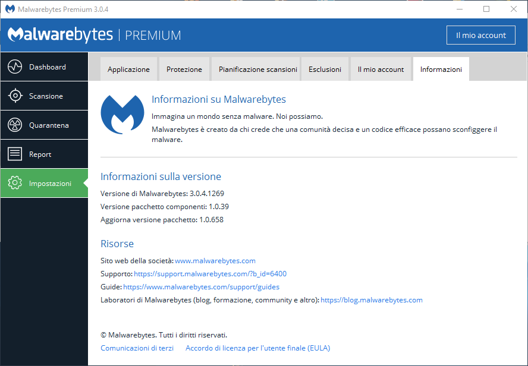Click the Malwarebytes Premium header logo

pos(95,35)
